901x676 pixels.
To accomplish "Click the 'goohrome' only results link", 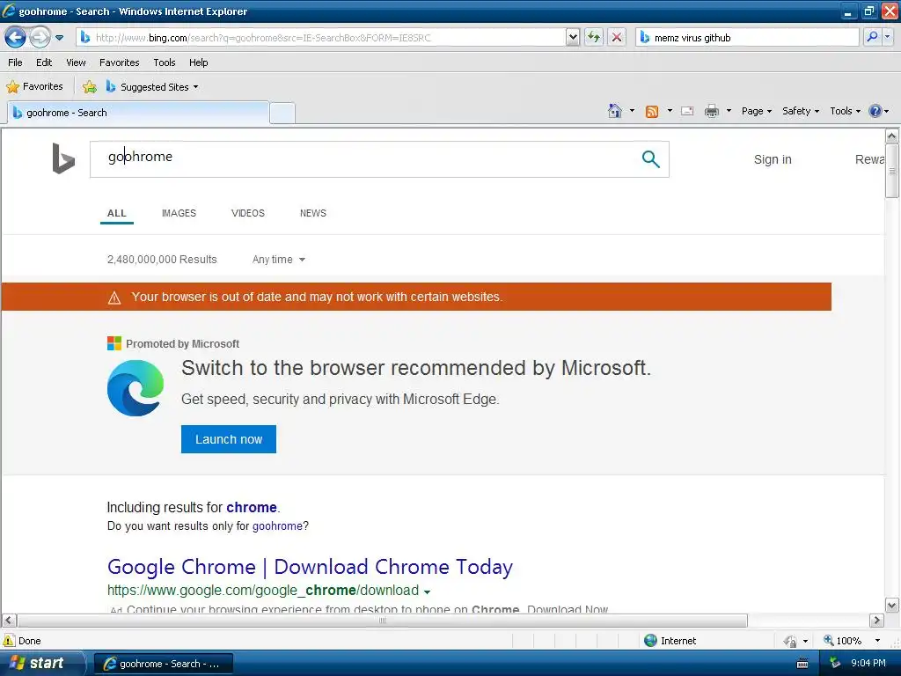I will [x=277, y=526].
